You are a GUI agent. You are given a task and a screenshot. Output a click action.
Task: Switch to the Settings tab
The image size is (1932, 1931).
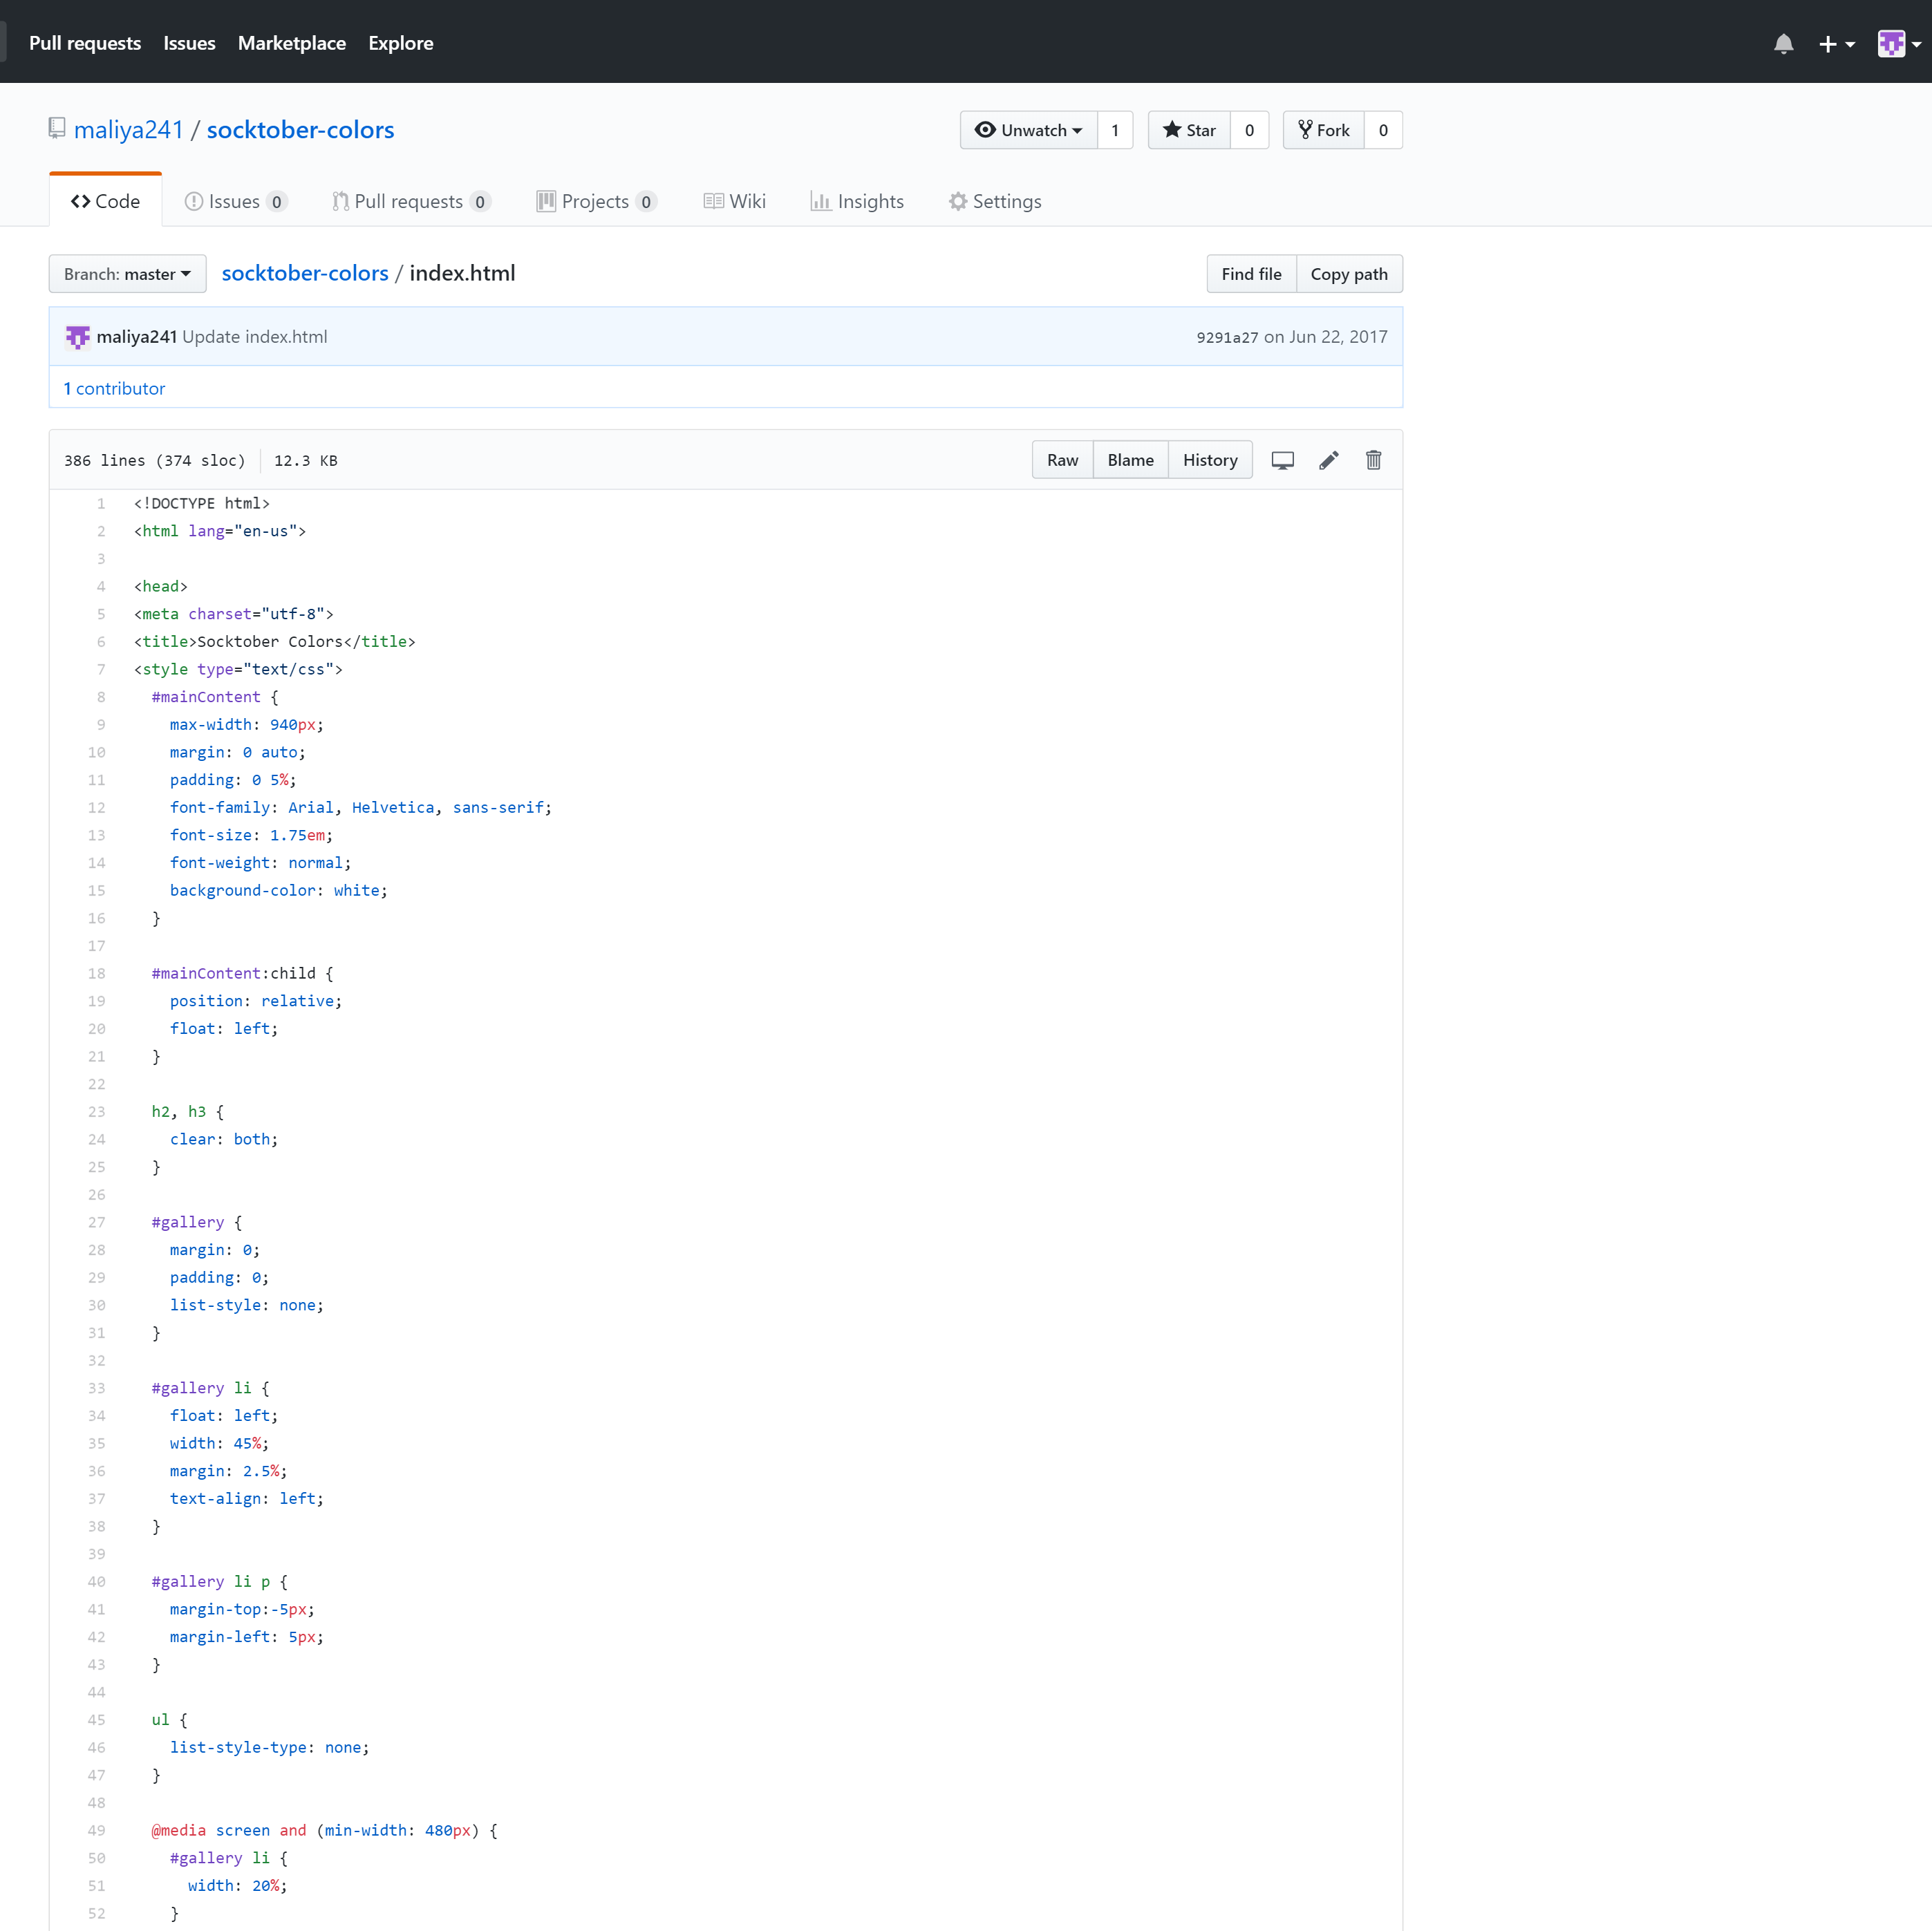pyautogui.click(x=995, y=201)
